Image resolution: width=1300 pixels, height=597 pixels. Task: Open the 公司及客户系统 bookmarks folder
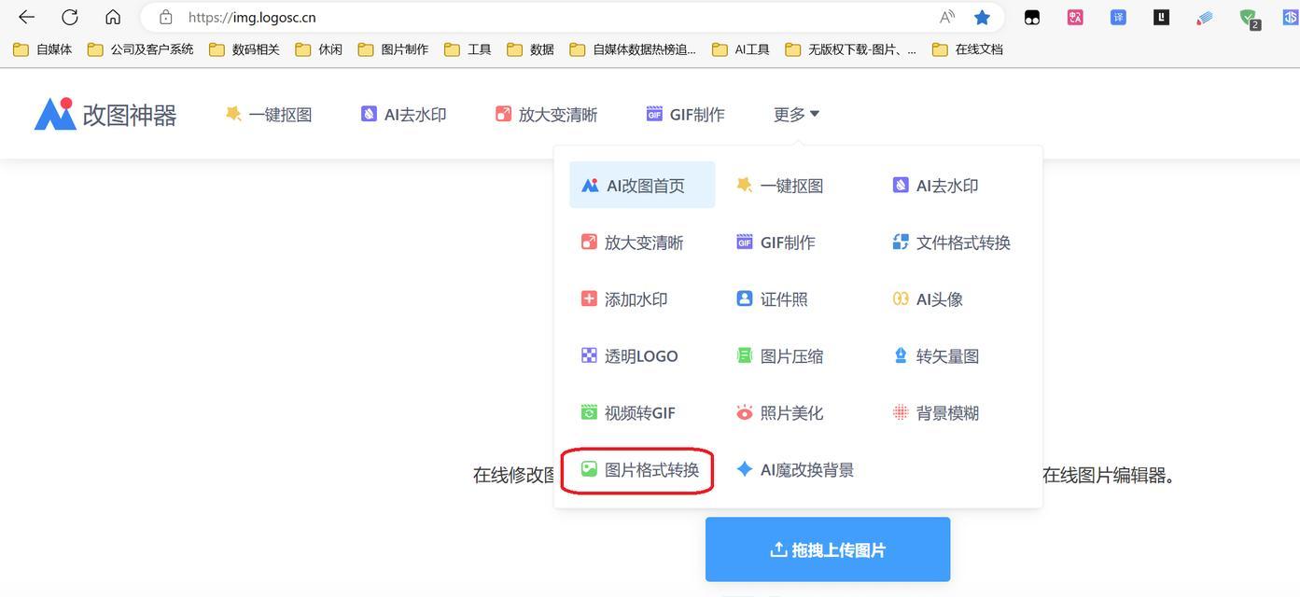(140, 49)
